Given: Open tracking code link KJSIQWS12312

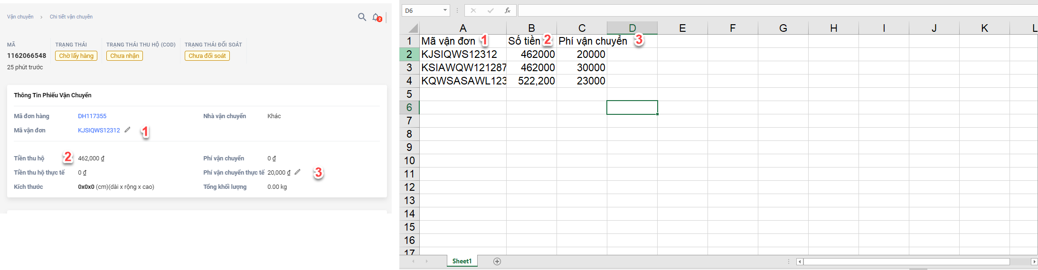Looking at the screenshot, I should click(x=99, y=130).
